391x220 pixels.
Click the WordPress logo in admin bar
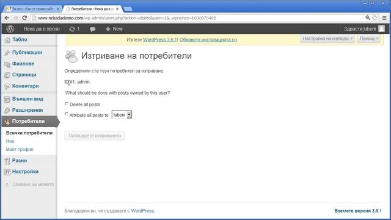pyautogui.click(x=10, y=29)
